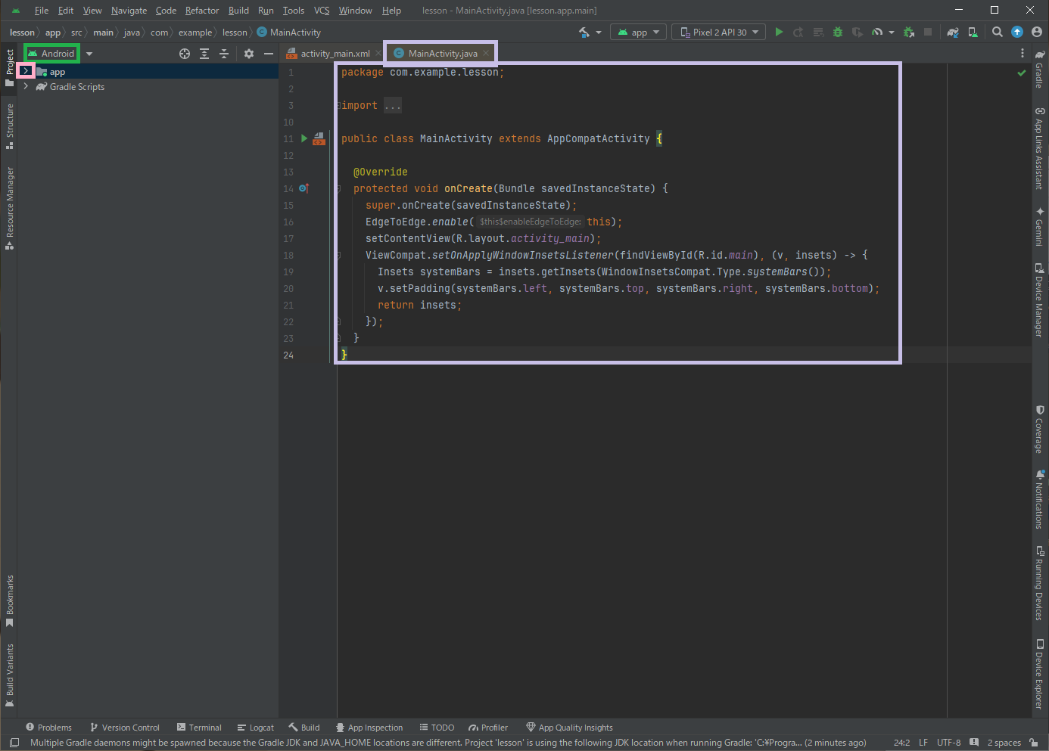1049x751 pixels.
Task: Open the Profiler tool window
Action: 488,728
